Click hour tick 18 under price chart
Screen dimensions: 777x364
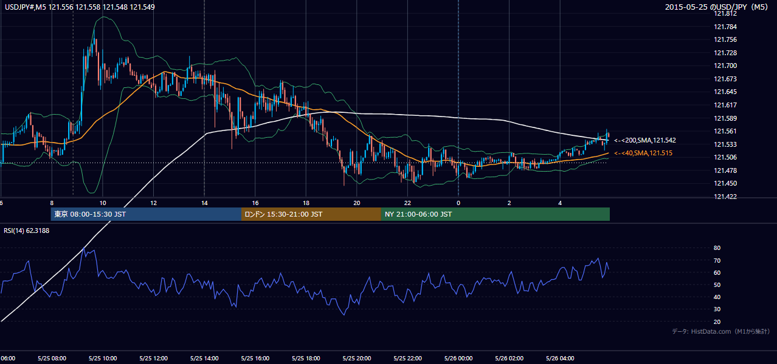coord(306,203)
